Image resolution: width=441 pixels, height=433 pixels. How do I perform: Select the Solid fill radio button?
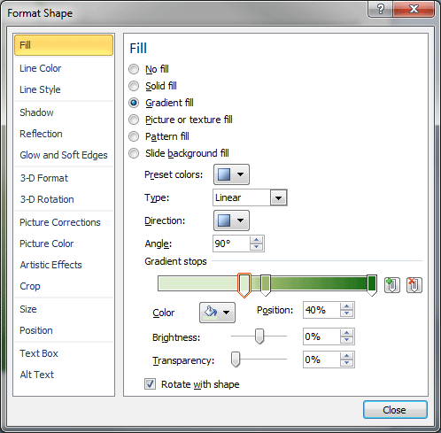point(134,86)
